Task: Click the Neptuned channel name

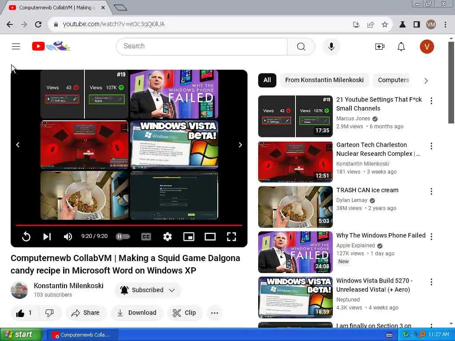Action: (348, 300)
